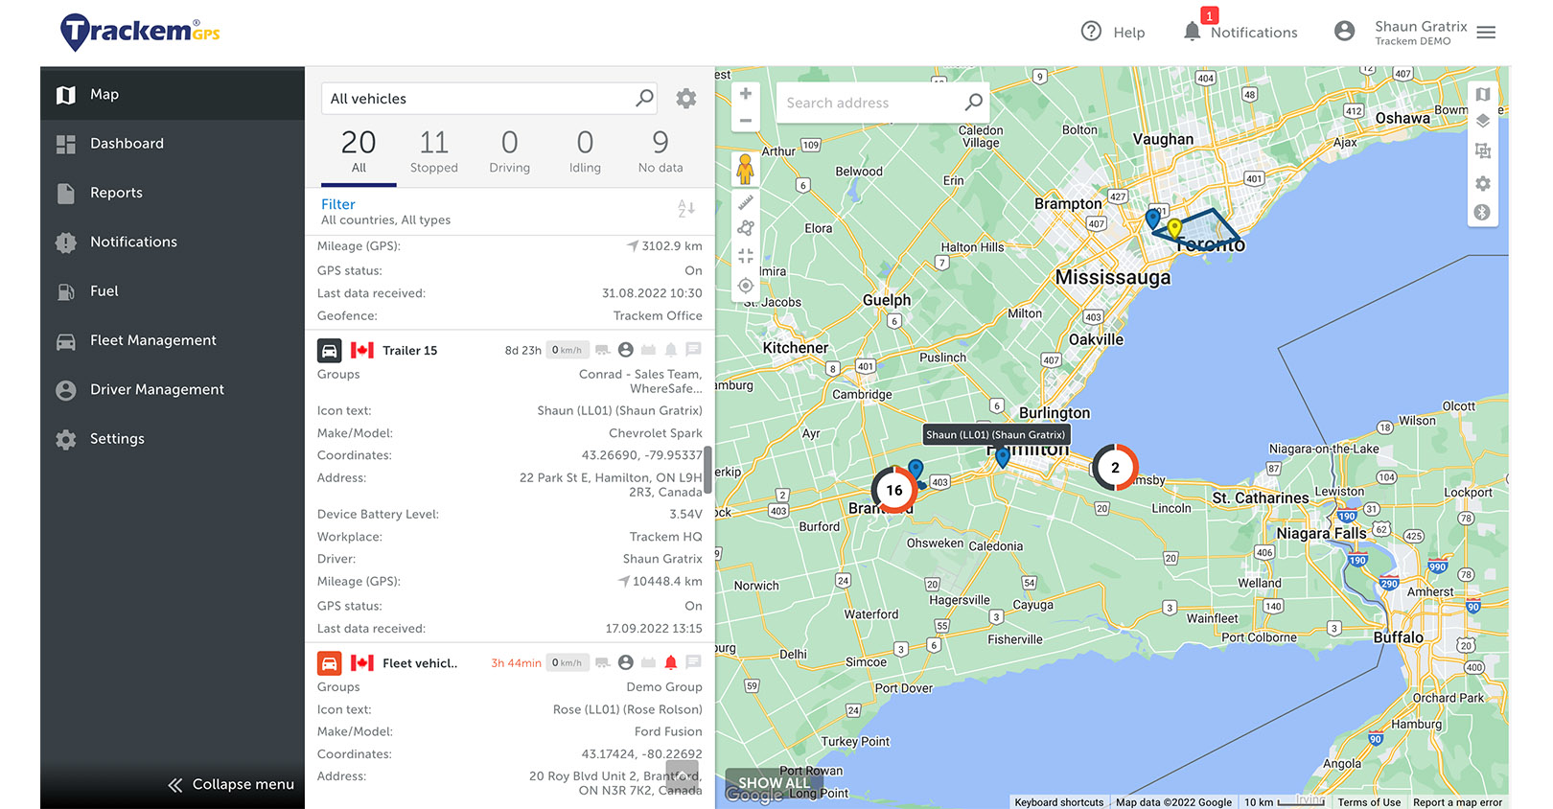This screenshot has width=1553, height=809.
Task: Toggle map type using the folded map icon
Action: click(x=1483, y=94)
